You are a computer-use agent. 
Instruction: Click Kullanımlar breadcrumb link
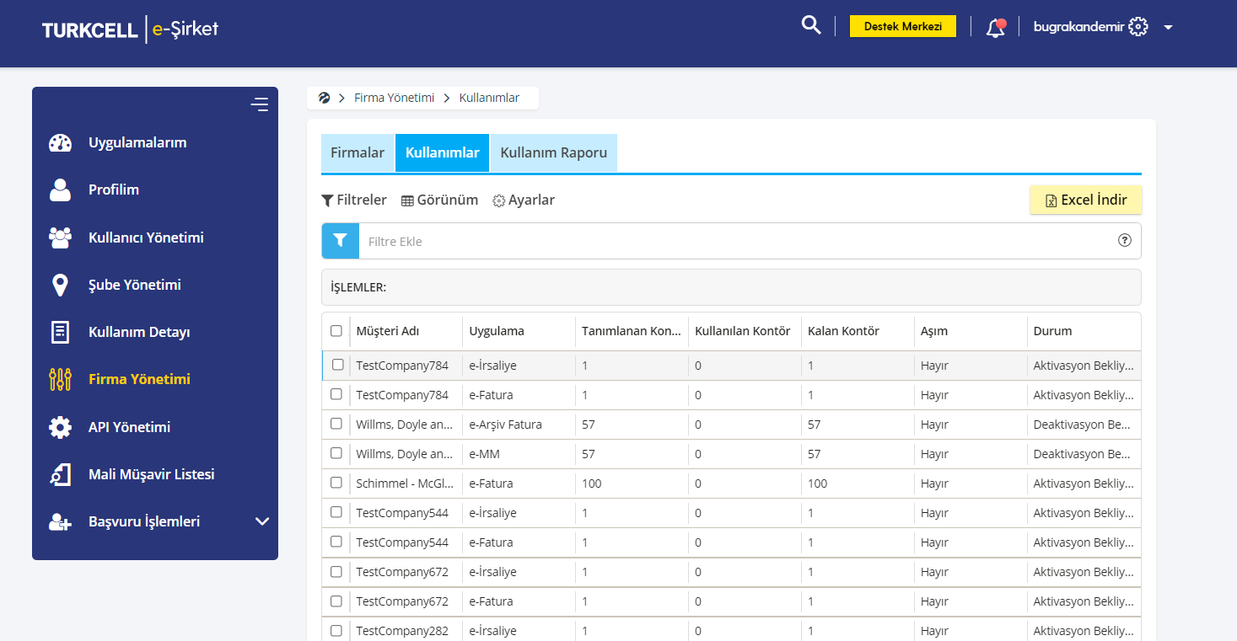tap(489, 98)
